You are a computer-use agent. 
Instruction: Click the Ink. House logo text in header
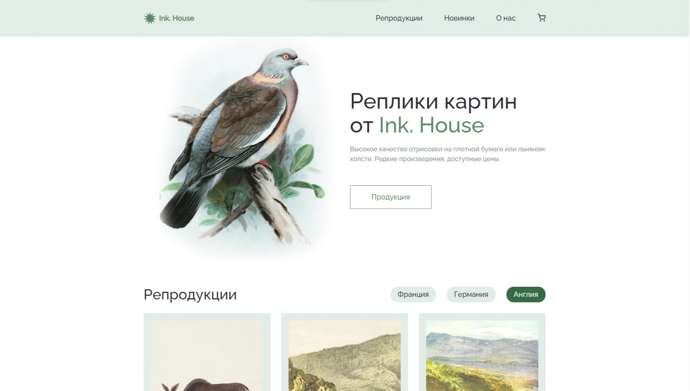(176, 18)
